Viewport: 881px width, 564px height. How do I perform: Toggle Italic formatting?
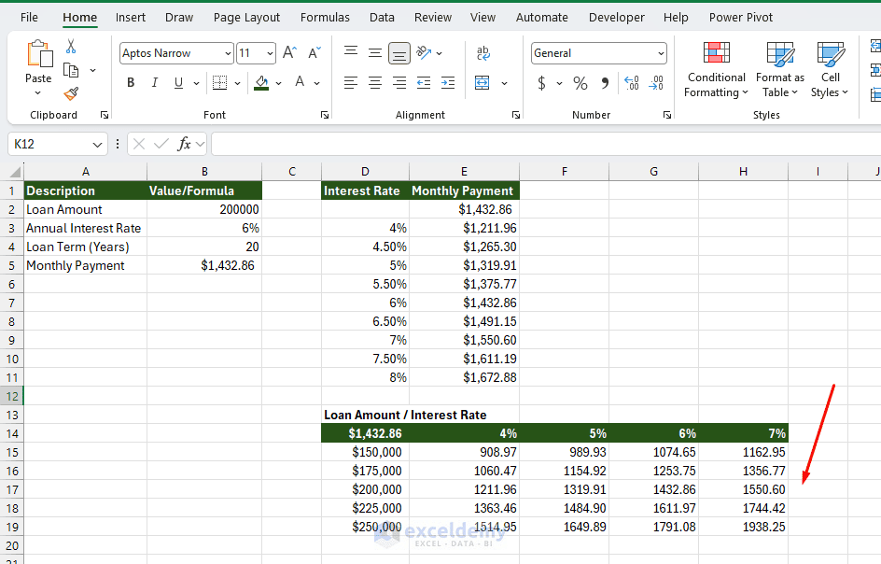click(155, 83)
